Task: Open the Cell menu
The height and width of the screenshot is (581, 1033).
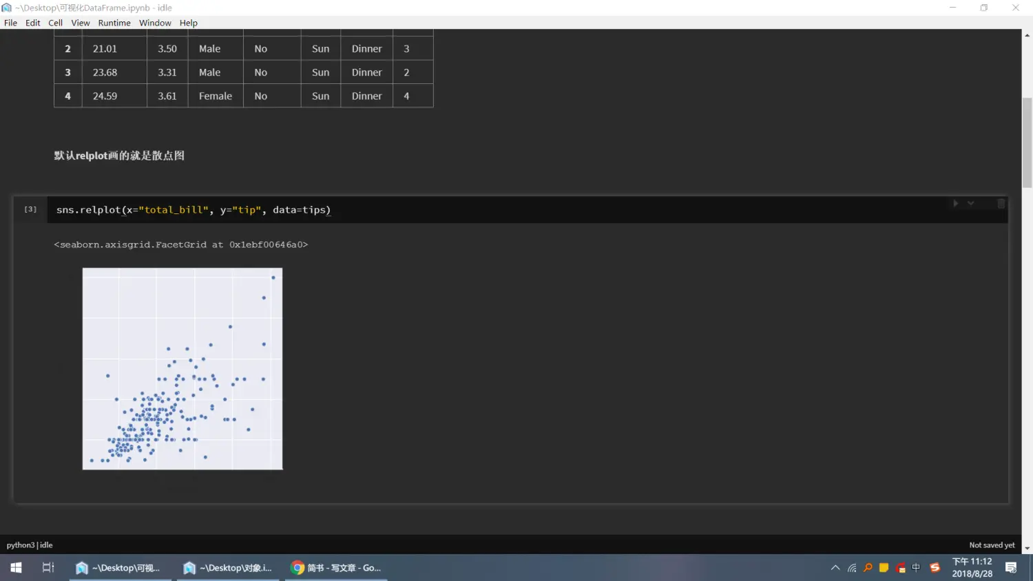Action: (x=56, y=23)
